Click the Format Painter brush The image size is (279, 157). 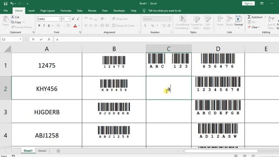click(x=13, y=27)
